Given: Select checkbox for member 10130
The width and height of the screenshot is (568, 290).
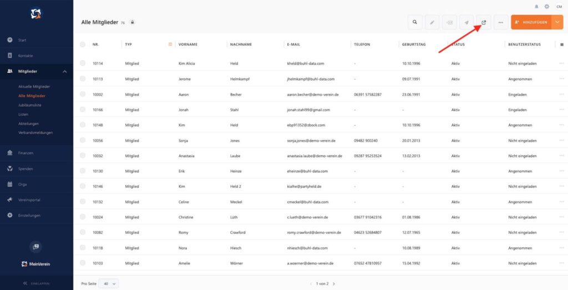Looking at the screenshot, I should 83,171.
